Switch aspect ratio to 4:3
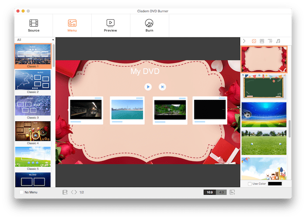The width and height of the screenshot is (306, 219). (221, 192)
